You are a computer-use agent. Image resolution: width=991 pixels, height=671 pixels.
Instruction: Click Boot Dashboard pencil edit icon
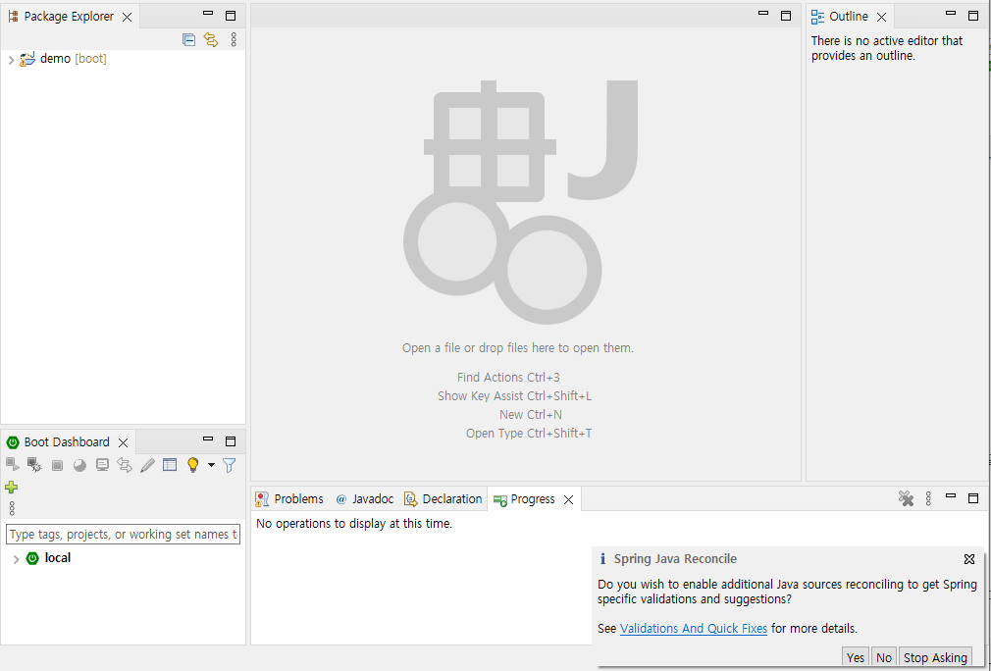click(x=147, y=465)
